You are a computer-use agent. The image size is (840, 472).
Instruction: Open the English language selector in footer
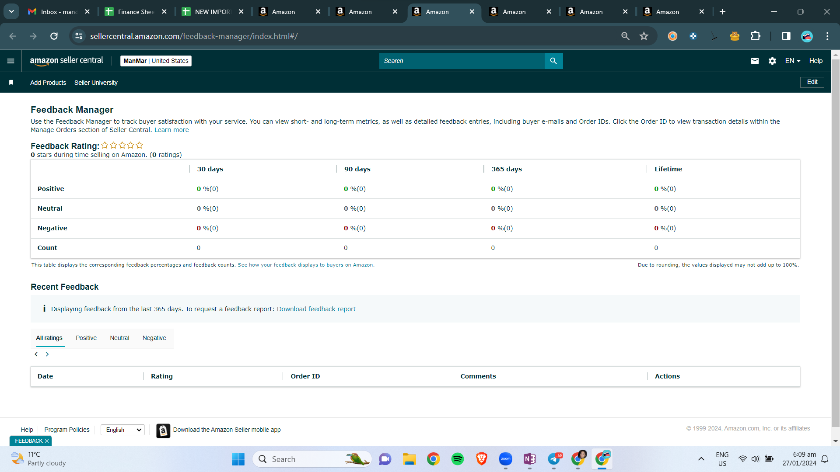122,430
